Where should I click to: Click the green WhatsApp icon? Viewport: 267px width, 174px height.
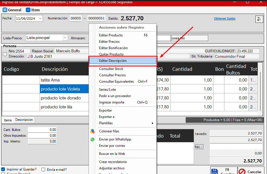[92, 139]
